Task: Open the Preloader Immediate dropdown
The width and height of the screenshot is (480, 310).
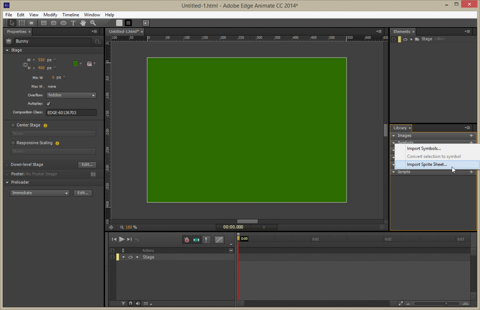Action: pos(40,193)
